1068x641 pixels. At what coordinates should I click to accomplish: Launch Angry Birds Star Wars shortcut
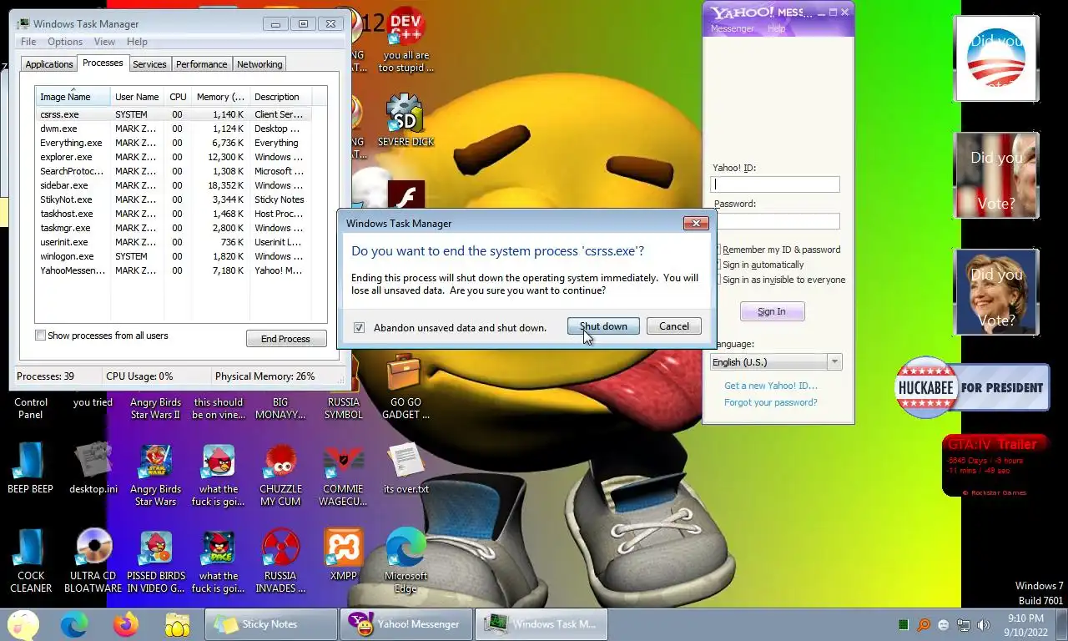pyautogui.click(x=155, y=474)
